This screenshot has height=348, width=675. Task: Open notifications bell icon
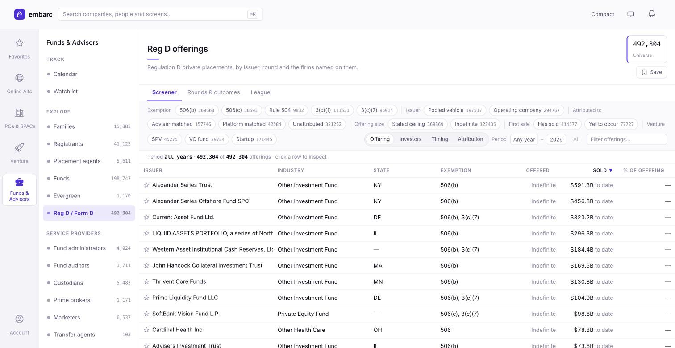click(652, 14)
